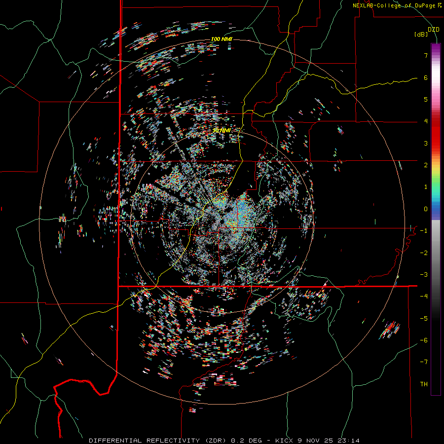Click the 5 value on the color scale
The height and width of the screenshot is (444, 444).
coord(426,99)
